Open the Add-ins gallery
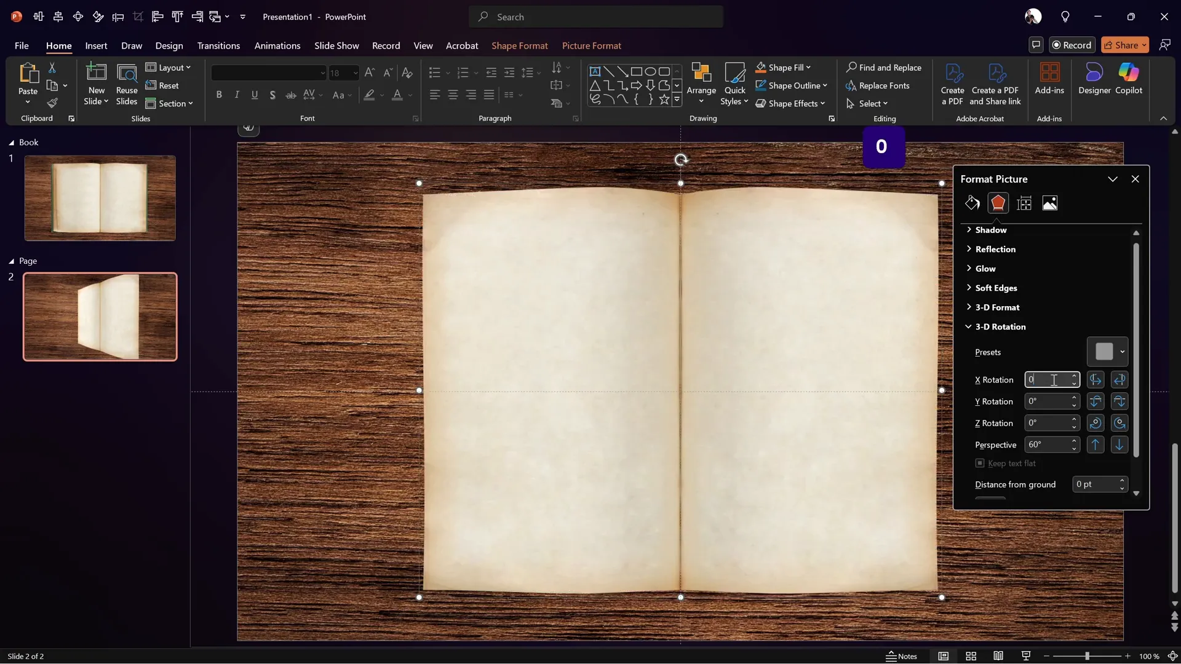This screenshot has width=1181, height=664. [x=1049, y=79]
